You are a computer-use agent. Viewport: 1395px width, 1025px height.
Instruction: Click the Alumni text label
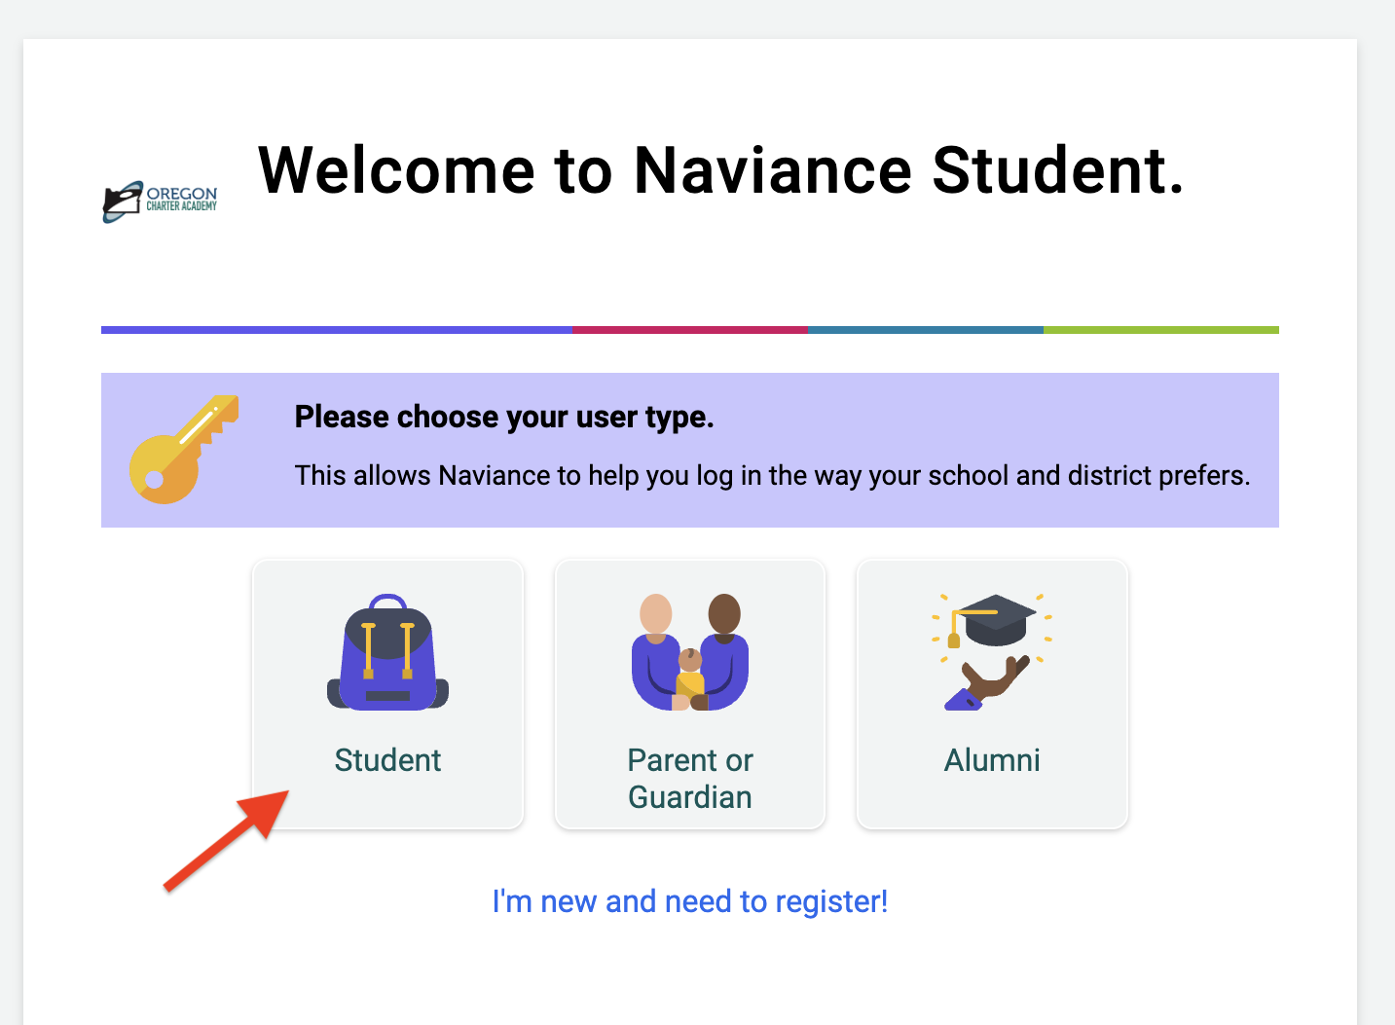992,760
